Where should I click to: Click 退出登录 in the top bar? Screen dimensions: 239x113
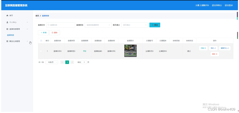[229, 5]
